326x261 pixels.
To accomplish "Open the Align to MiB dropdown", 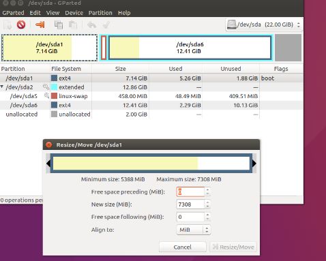I will click(194, 230).
